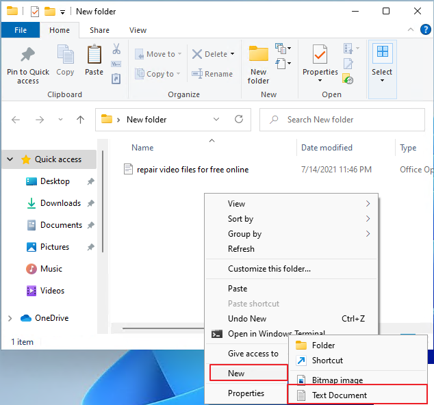Image resolution: width=434 pixels, height=405 pixels.
Task: Switch to the View ribbon tab
Action: (x=138, y=30)
